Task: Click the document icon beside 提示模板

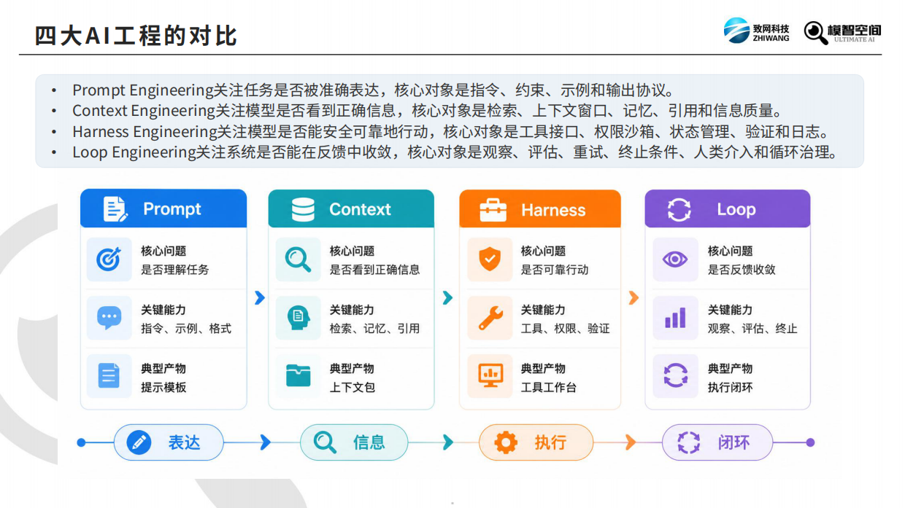Action: [x=109, y=376]
